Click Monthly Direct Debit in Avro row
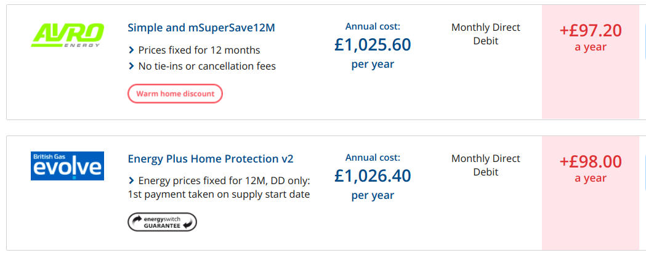 [x=486, y=34]
